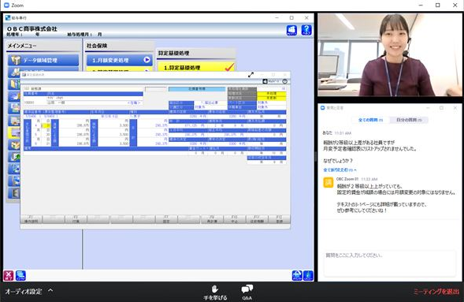The image size is (464, 302).
Task: Switch to the 全ての質問 tab
Action: (370, 120)
